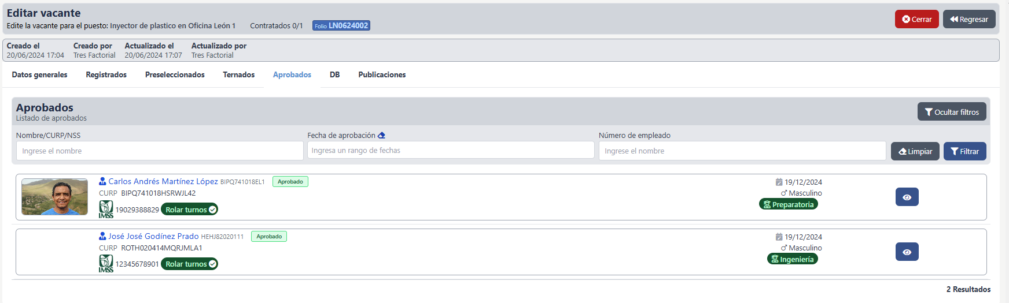The height and width of the screenshot is (303, 1009).
Task: Click Rolar turnos badge for José José
Action: [x=189, y=264]
